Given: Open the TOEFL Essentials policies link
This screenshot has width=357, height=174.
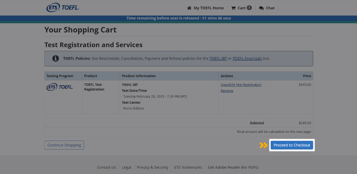Looking at the screenshot, I should tap(247, 58).
